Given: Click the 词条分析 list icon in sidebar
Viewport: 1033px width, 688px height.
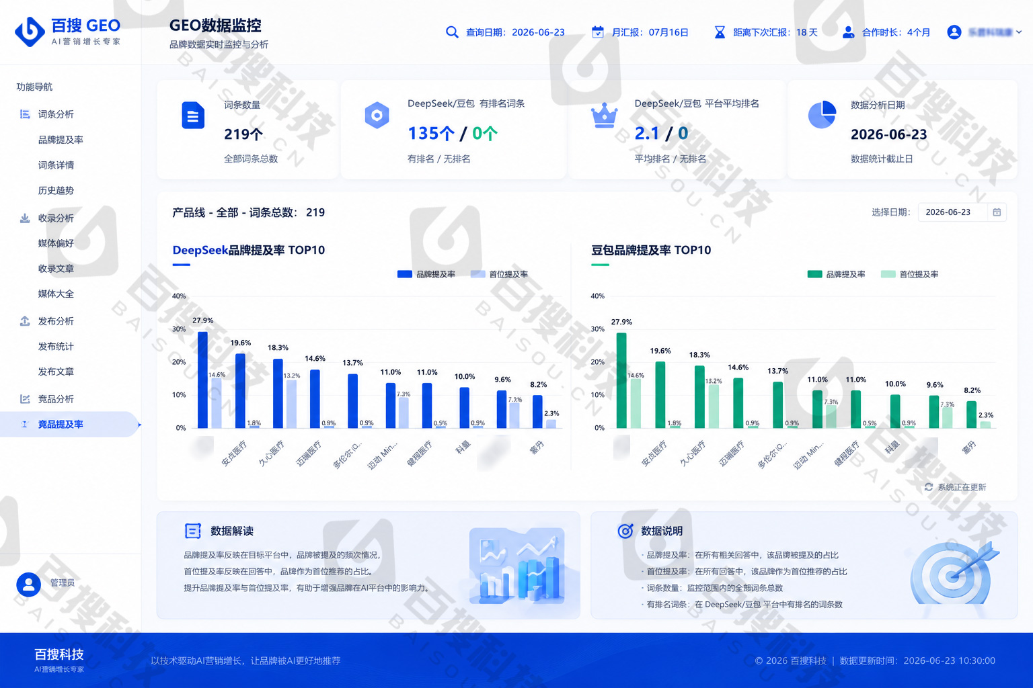Looking at the screenshot, I should click(25, 114).
